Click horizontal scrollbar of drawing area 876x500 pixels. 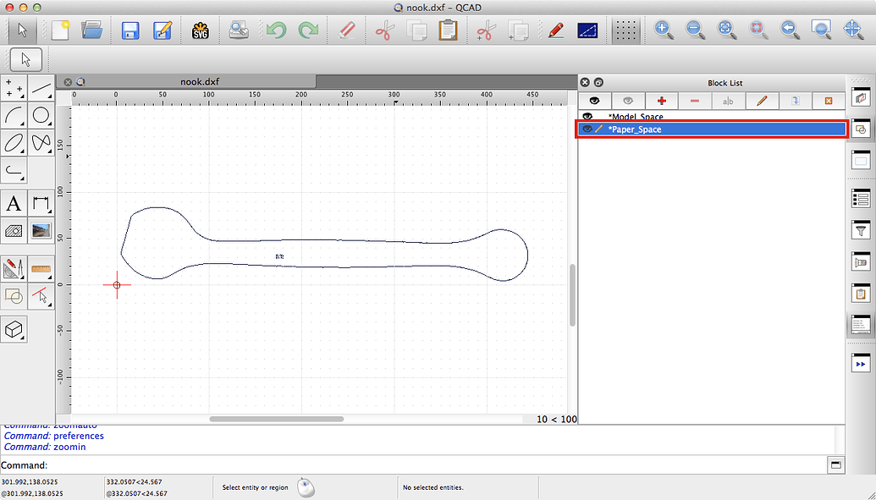click(x=277, y=419)
